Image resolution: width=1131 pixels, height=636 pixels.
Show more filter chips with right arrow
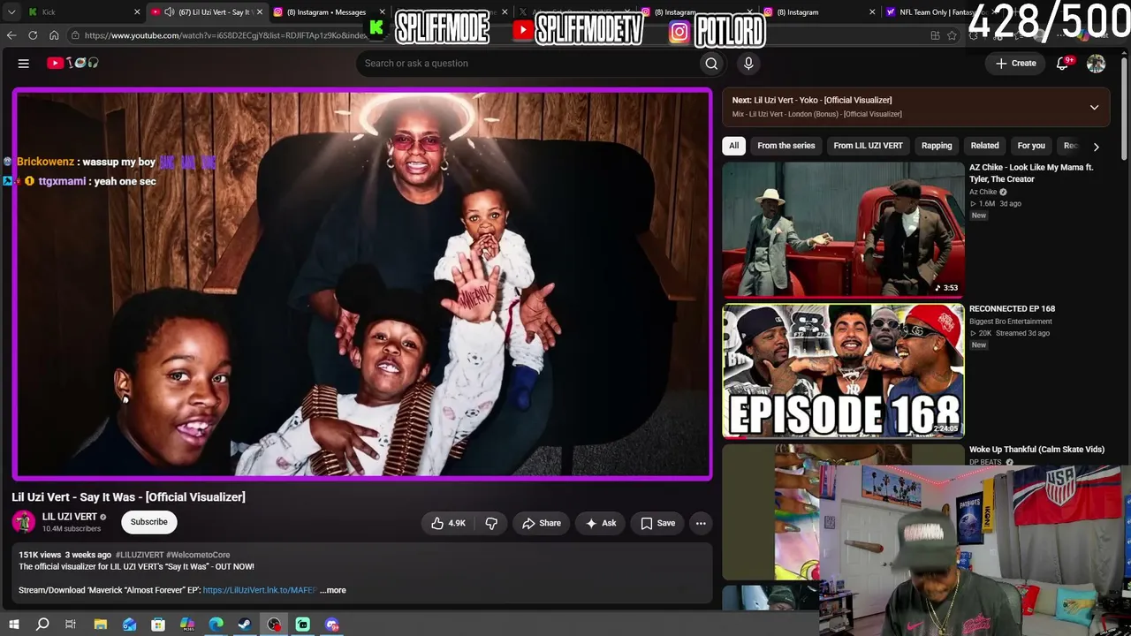click(x=1096, y=147)
